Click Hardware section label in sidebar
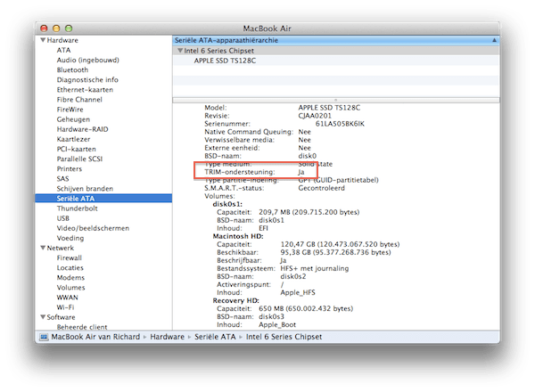Viewport: 535px width, 392px height. [x=62, y=40]
